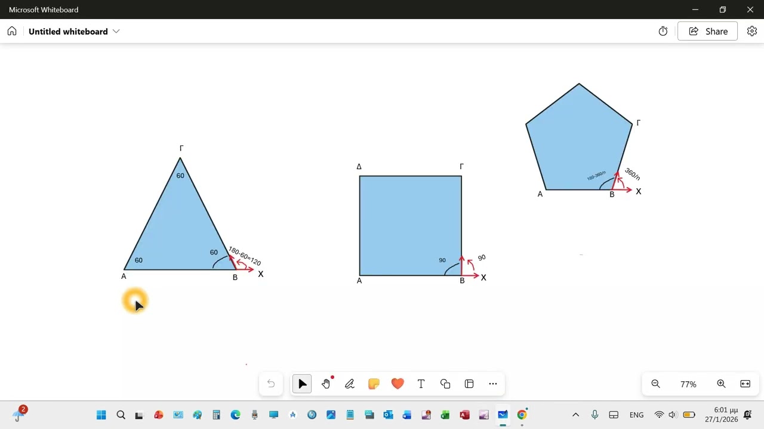Open Google Chrome from taskbar
Screen dimensions: 764x429
tap(522, 415)
